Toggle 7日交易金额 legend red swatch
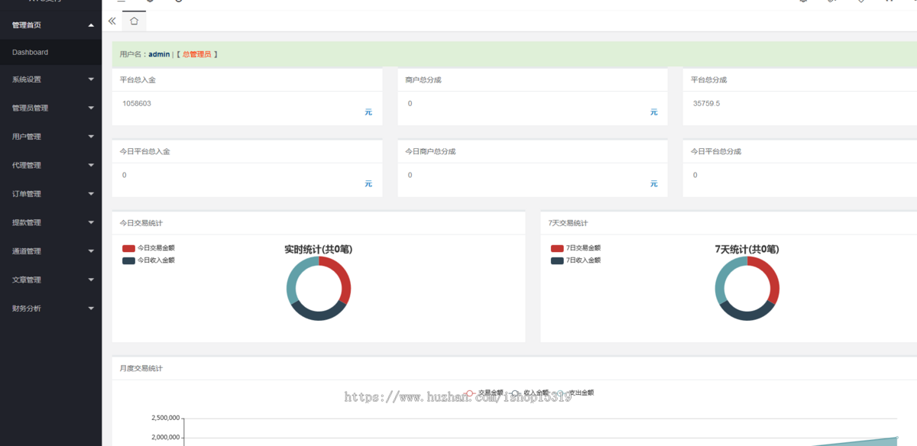Image resolution: width=917 pixels, height=446 pixels. [557, 248]
